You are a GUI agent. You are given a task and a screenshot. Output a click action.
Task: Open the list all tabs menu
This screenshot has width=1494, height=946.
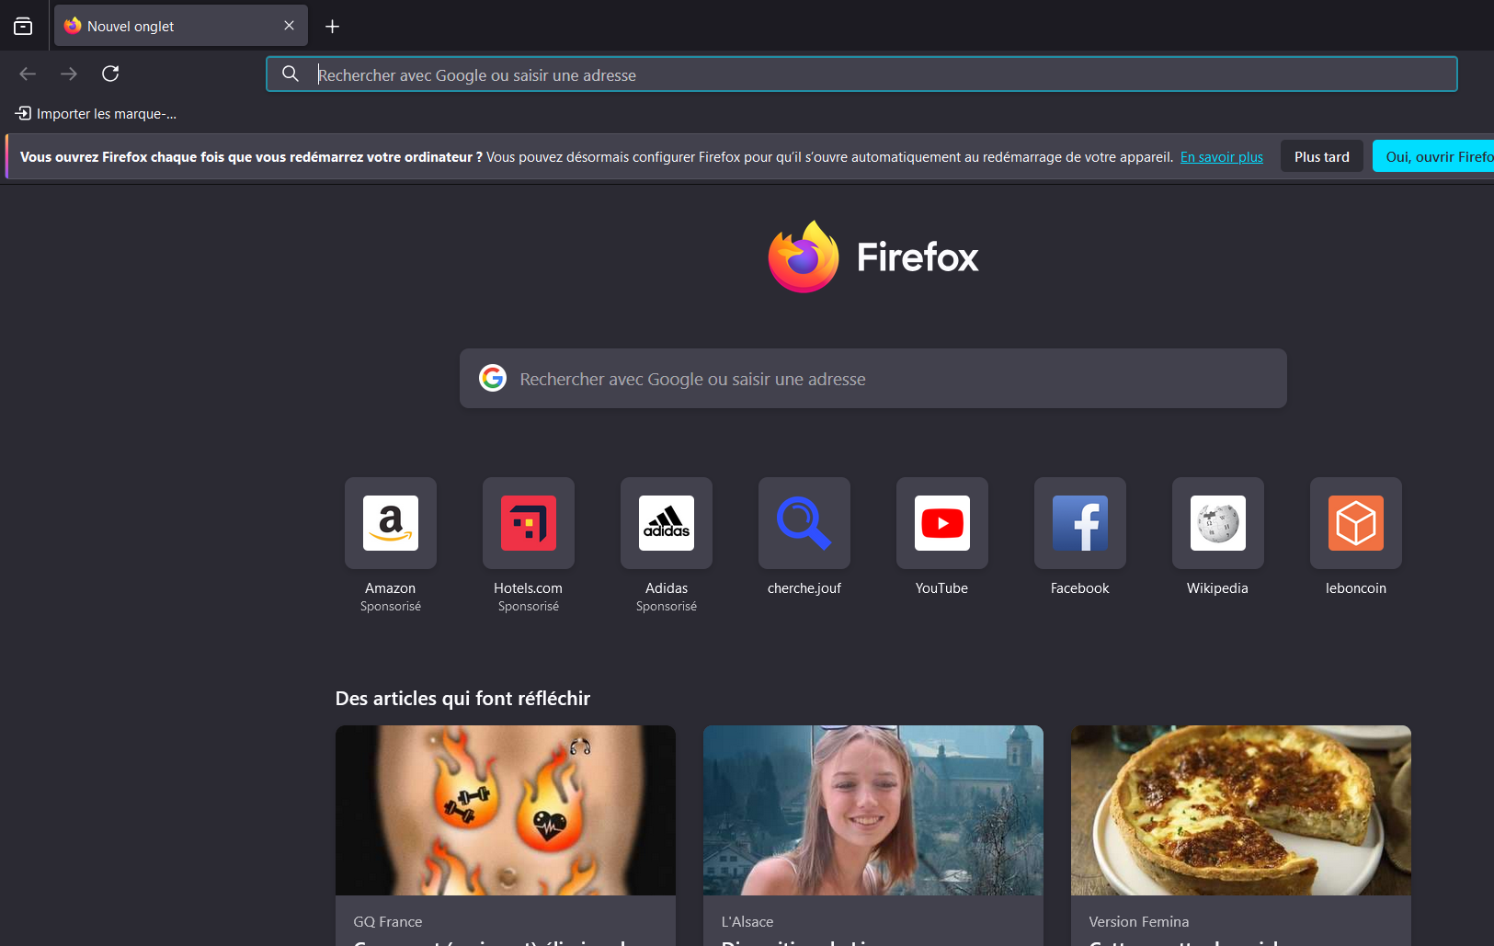tap(23, 27)
